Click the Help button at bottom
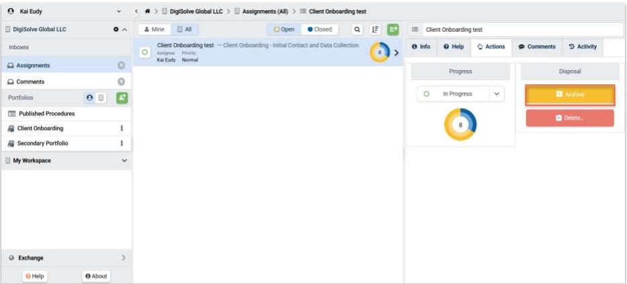The height and width of the screenshot is (284, 627). point(34,276)
